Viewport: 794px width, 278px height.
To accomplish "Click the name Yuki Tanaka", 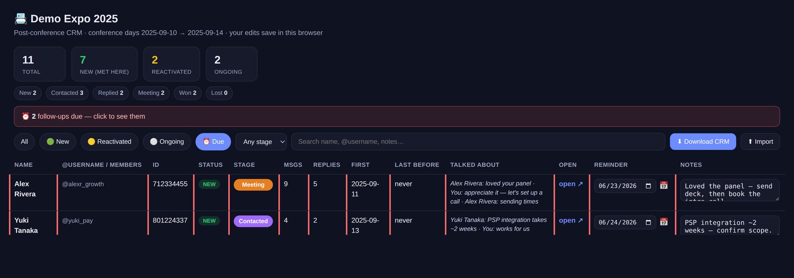I will click(x=26, y=225).
